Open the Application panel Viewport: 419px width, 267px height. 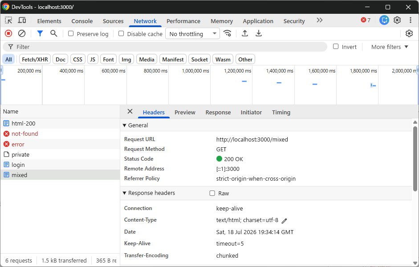258,21
